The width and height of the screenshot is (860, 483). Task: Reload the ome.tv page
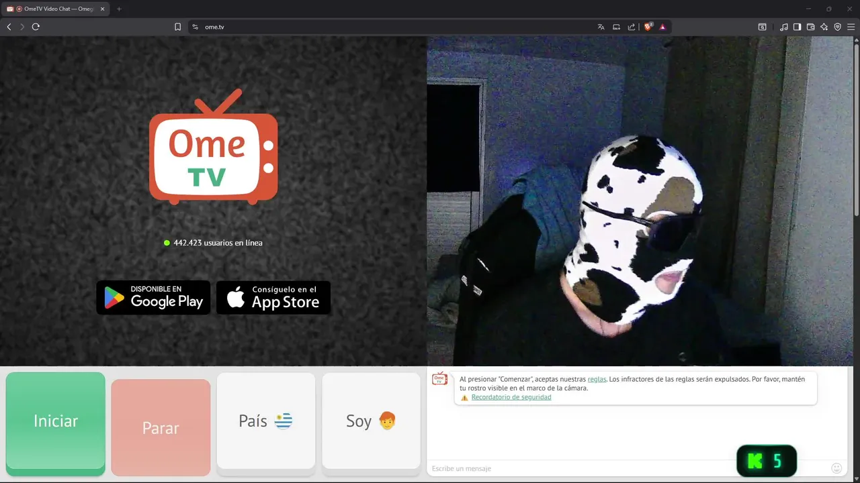[x=36, y=27]
